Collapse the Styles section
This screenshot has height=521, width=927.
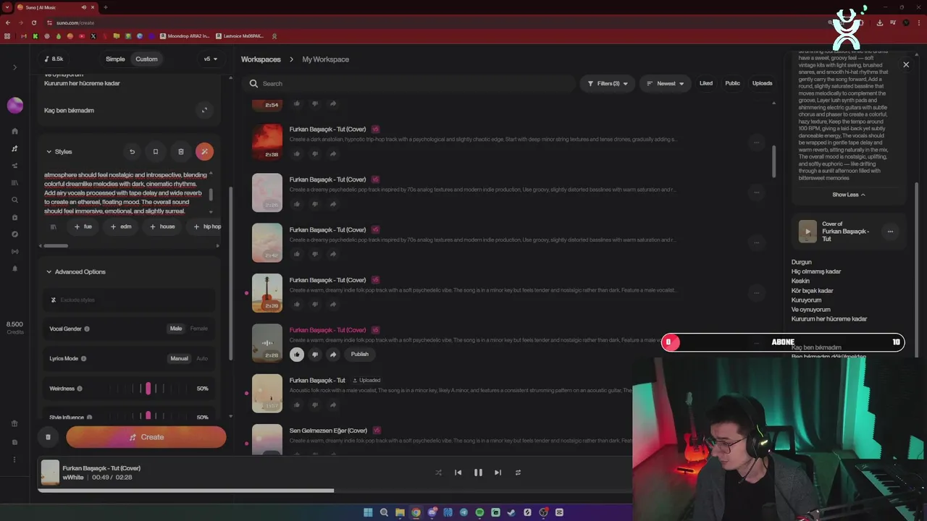(x=58, y=151)
